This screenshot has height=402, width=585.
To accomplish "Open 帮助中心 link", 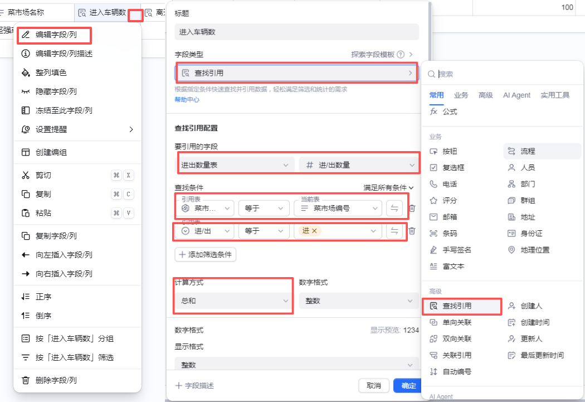I will [x=187, y=100].
